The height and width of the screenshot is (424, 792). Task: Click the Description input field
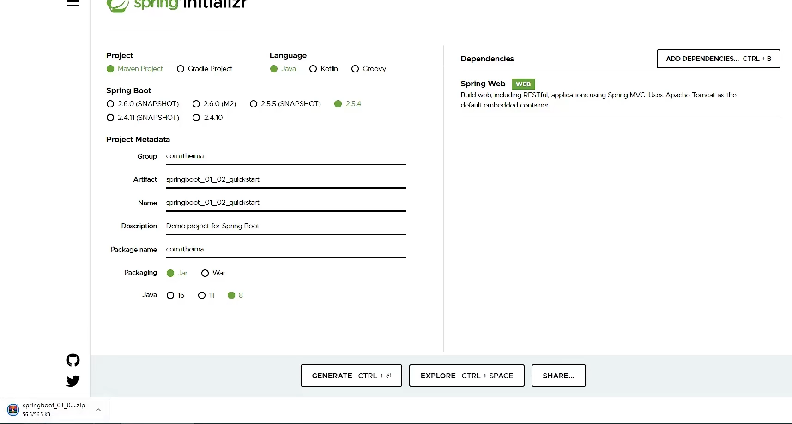pyautogui.click(x=286, y=226)
